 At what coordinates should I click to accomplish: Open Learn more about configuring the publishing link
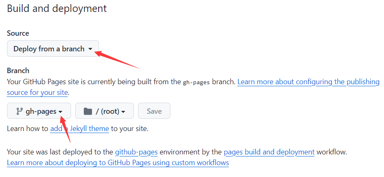pyautogui.click(x=308, y=82)
